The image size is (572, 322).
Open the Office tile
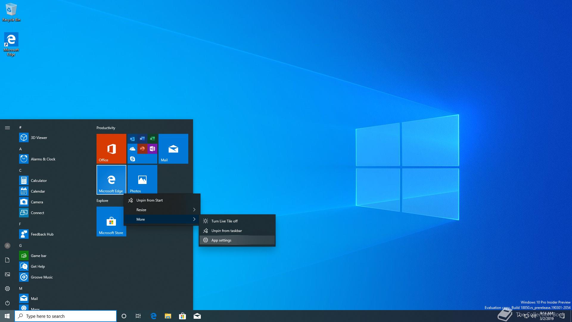pyautogui.click(x=111, y=148)
